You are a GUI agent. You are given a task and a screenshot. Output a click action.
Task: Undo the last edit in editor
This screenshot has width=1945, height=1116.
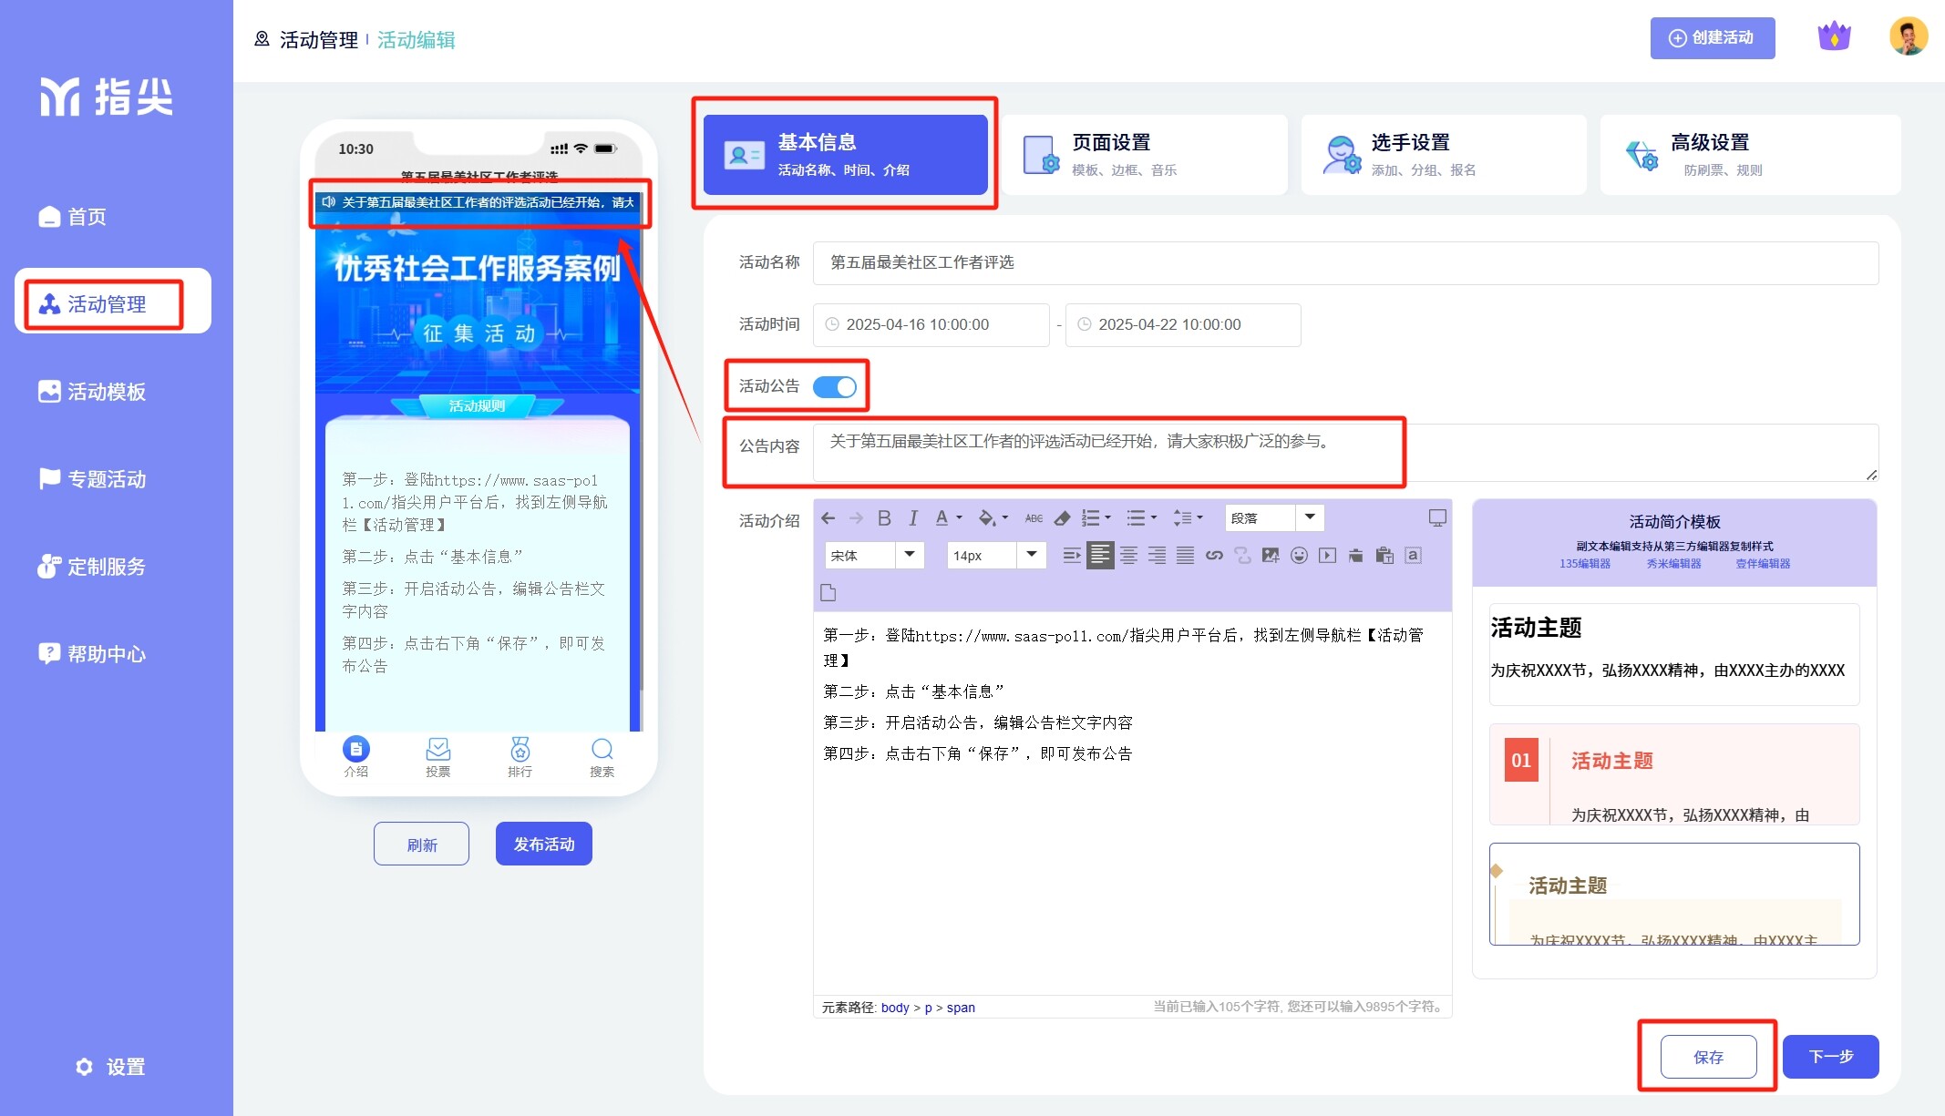(828, 518)
